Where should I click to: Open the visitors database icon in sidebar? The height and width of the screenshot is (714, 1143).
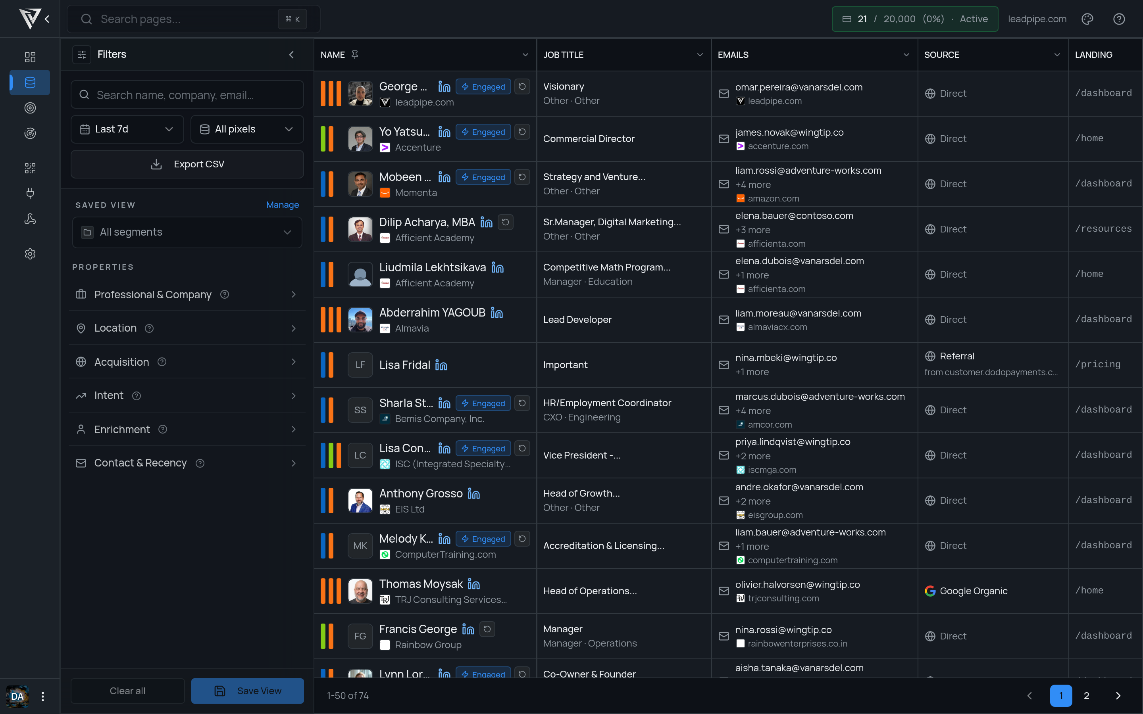(30, 83)
